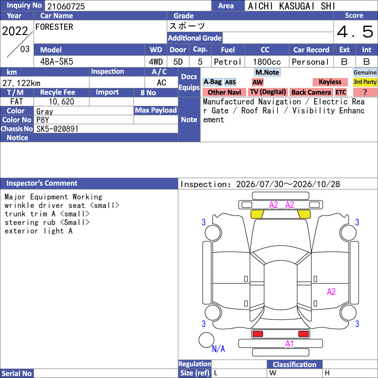The width and height of the screenshot is (378, 378).
Task: Click the ABS equipment badge
Action: click(x=230, y=82)
